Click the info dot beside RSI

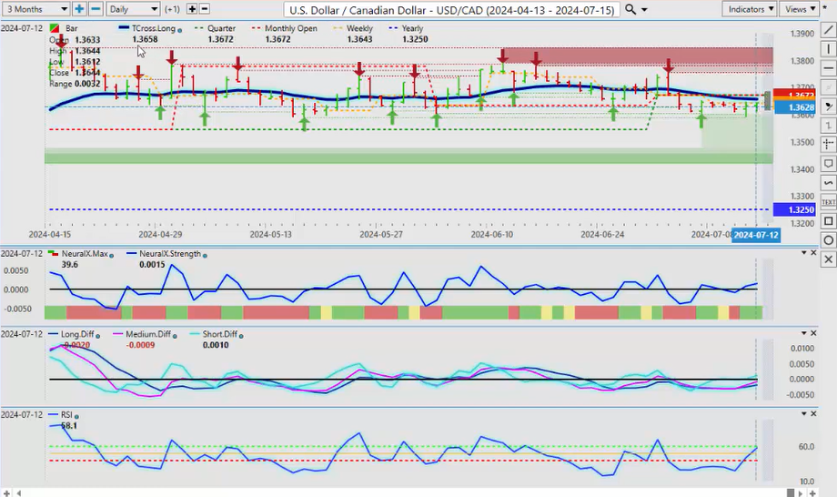(76, 416)
